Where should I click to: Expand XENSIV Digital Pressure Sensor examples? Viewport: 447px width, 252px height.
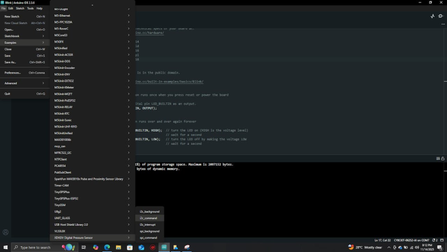click(92, 238)
